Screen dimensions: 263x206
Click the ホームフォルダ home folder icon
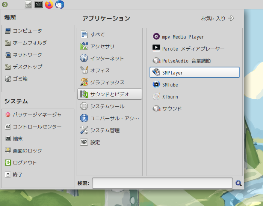click(8, 43)
